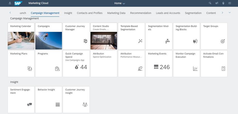Click the 'Customer Journey Manager' tile title
Image resolution: width=238 pixels, height=114 pixels.
pyautogui.click(x=75, y=28)
